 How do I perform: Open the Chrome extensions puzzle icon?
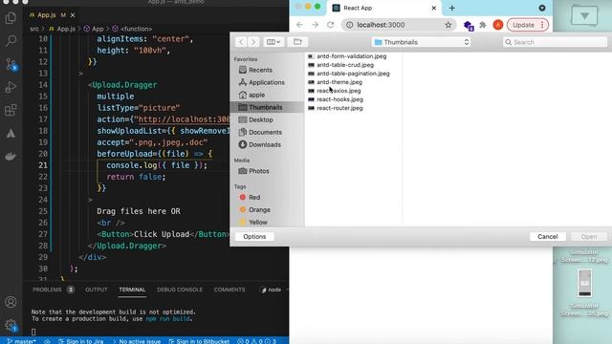[483, 25]
